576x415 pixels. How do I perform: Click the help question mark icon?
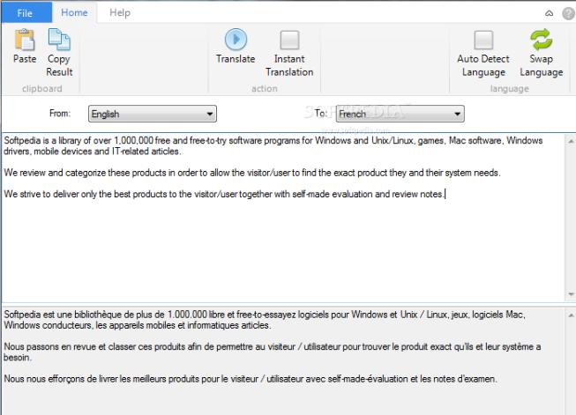click(x=568, y=13)
